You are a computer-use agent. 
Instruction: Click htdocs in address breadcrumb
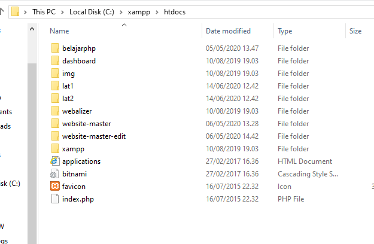point(175,12)
